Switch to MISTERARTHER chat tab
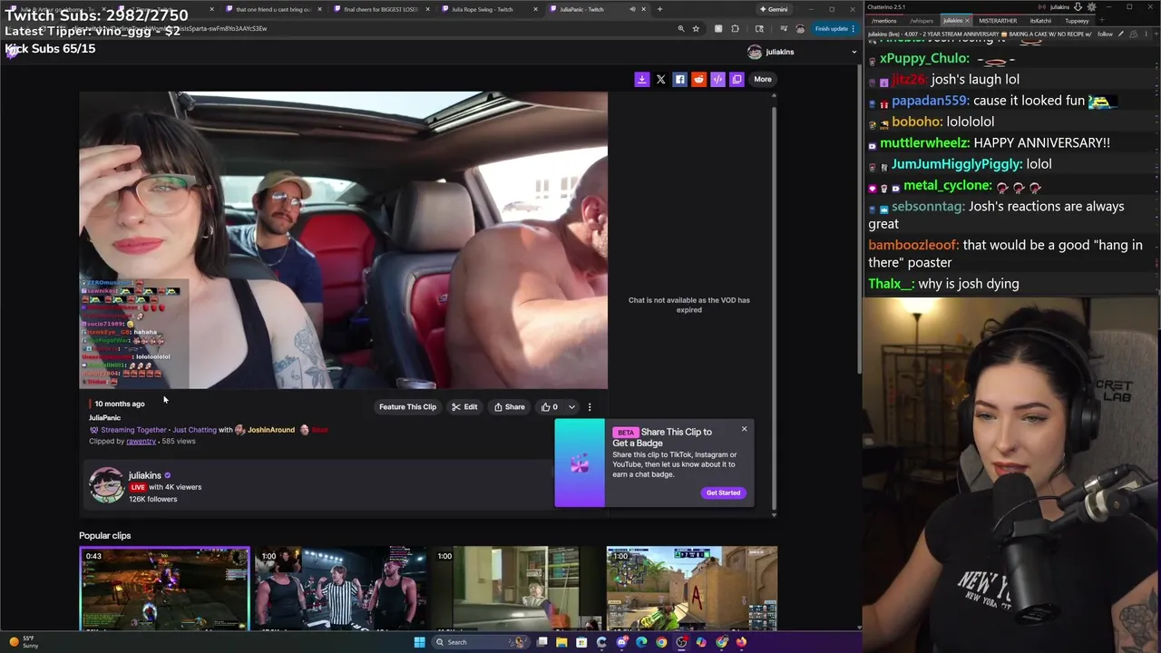The width and height of the screenshot is (1161, 653). 998,21
